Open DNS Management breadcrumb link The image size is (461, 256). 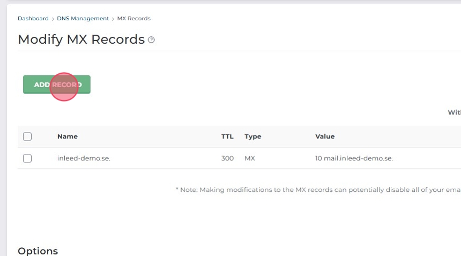point(83,19)
